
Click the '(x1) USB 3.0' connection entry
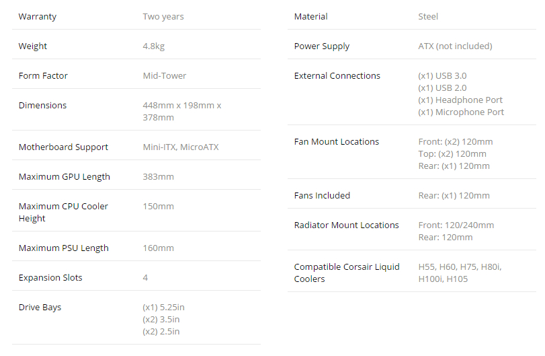coord(442,76)
